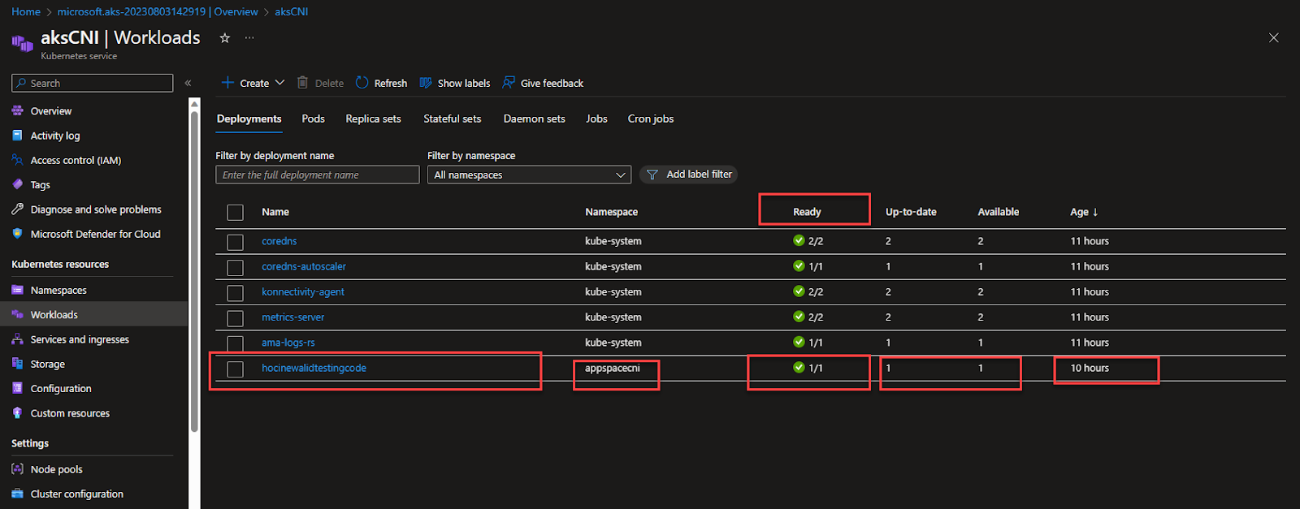The height and width of the screenshot is (509, 1300).
Task: Click green ready status icon for coredns
Action: 799,240
